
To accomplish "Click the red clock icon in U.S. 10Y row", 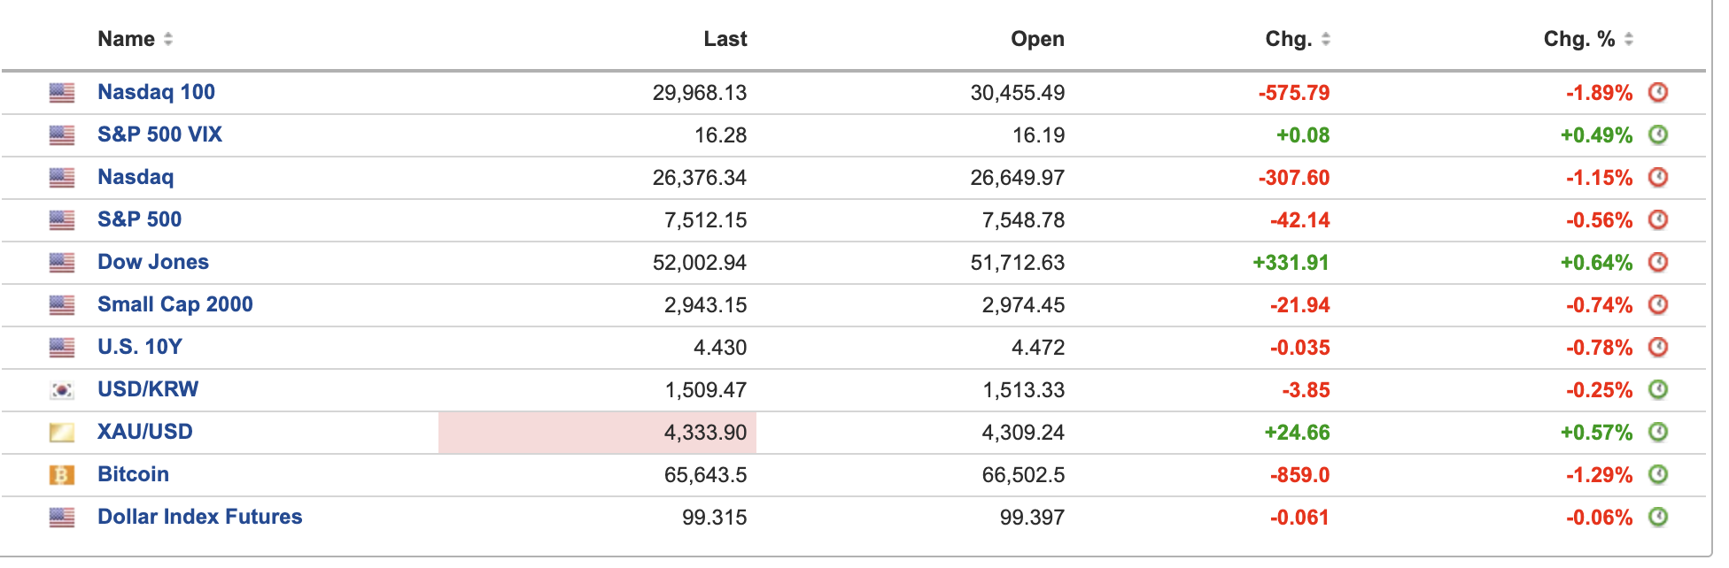I will [1658, 347].
